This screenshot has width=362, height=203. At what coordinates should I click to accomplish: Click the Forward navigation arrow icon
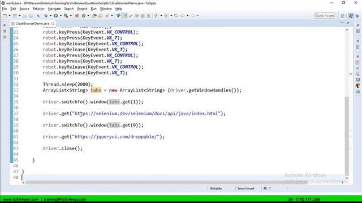click(x=193, y=16)
